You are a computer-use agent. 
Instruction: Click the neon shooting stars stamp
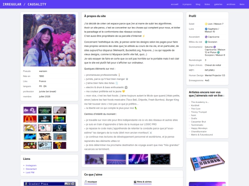[138, 159]
